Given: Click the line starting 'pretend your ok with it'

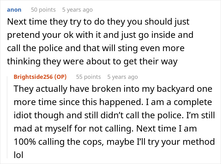Looking at the screenshot, I should point(100,35).
